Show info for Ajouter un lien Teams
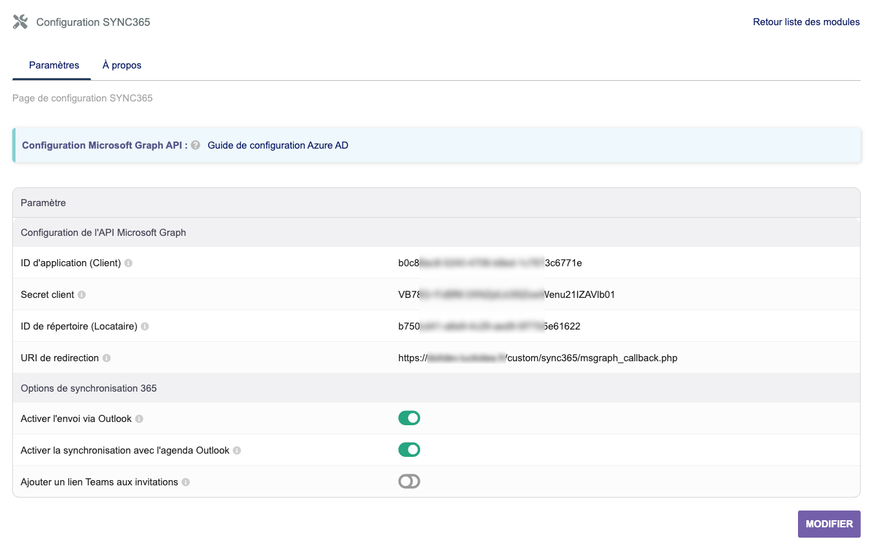 point(185,482)
